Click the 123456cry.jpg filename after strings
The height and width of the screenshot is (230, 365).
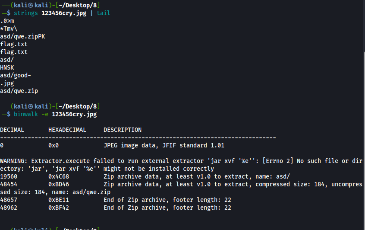[64, 13]
